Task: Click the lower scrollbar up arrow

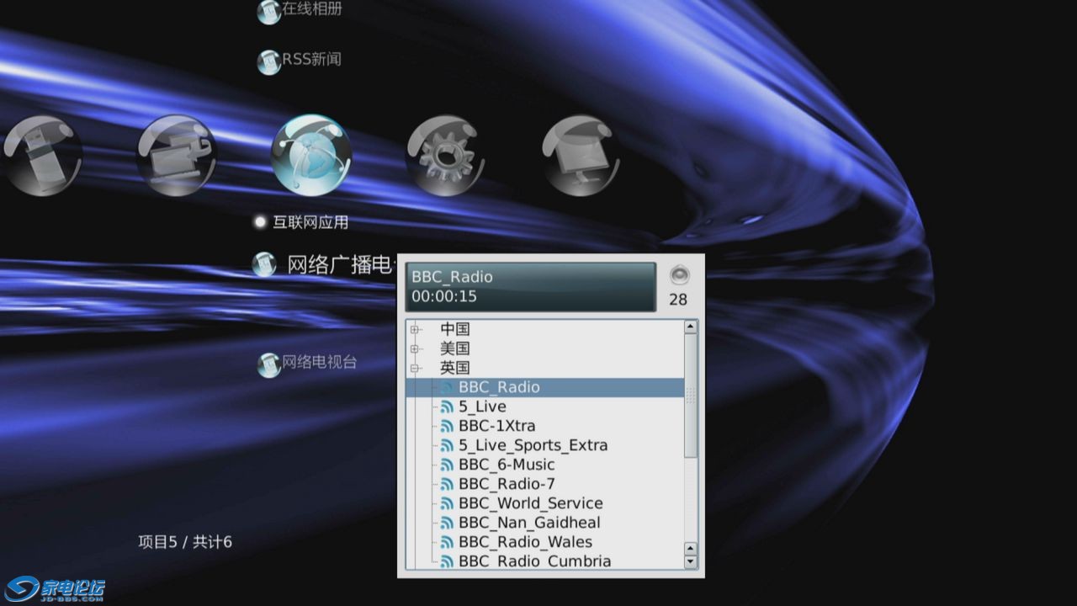Action: (x=691, y=549)
